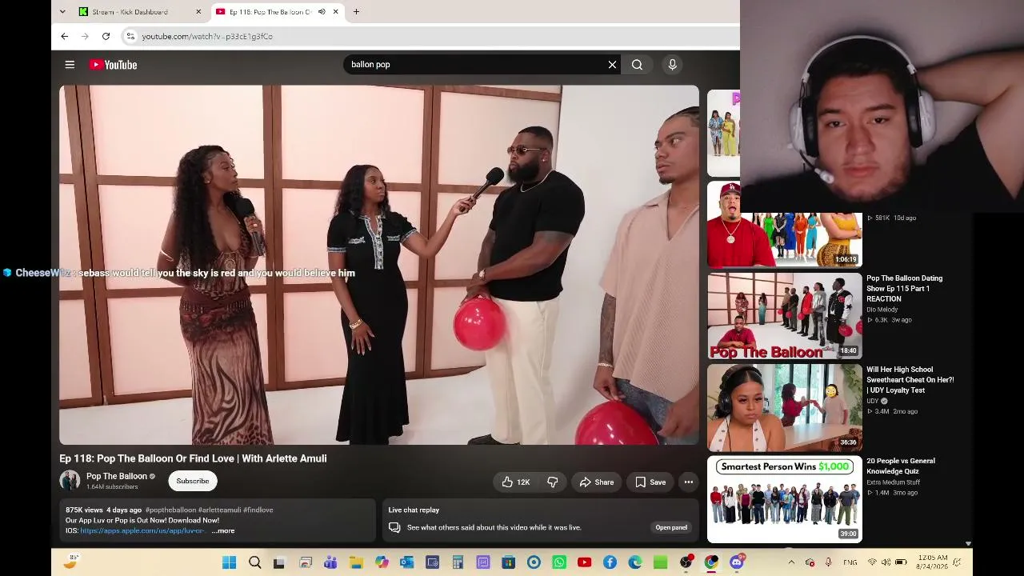1024x576 pixels.
Task: Submit search with the magnifier button
Action: [637, 65]
